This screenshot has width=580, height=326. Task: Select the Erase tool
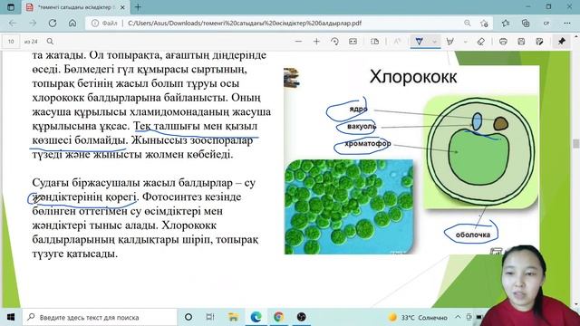pos(481,42)
